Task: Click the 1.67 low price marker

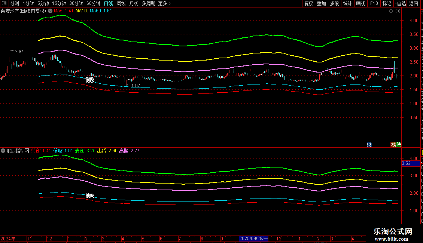Action: (x=136, y=86)
